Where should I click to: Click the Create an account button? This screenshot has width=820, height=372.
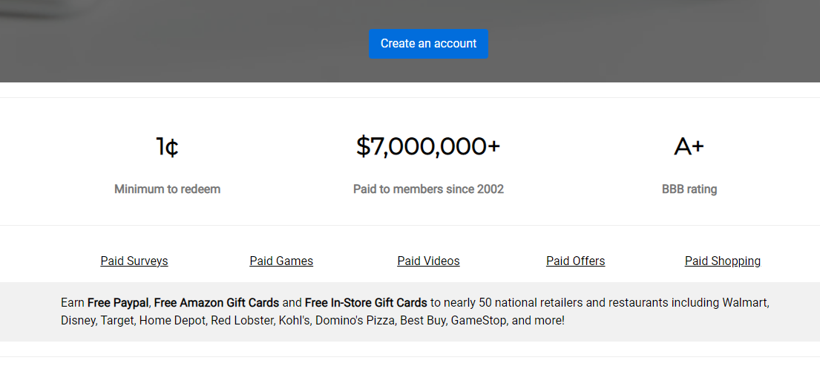pos(428,44)
